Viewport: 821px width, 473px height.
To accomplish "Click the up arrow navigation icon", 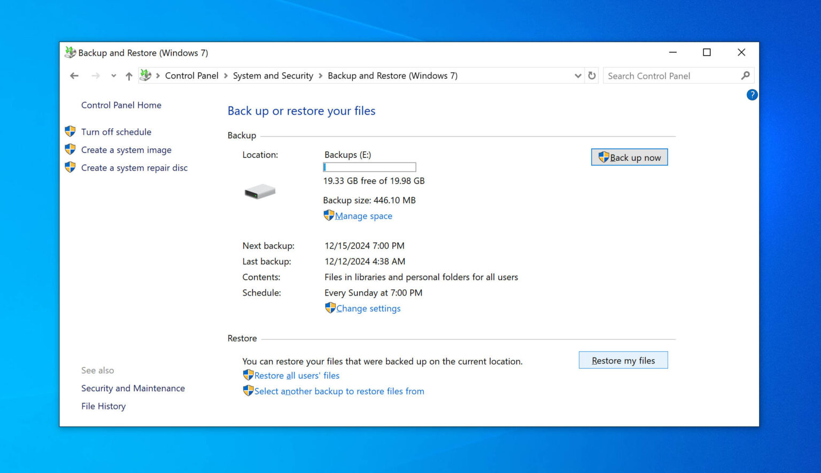I will [129, 75].
